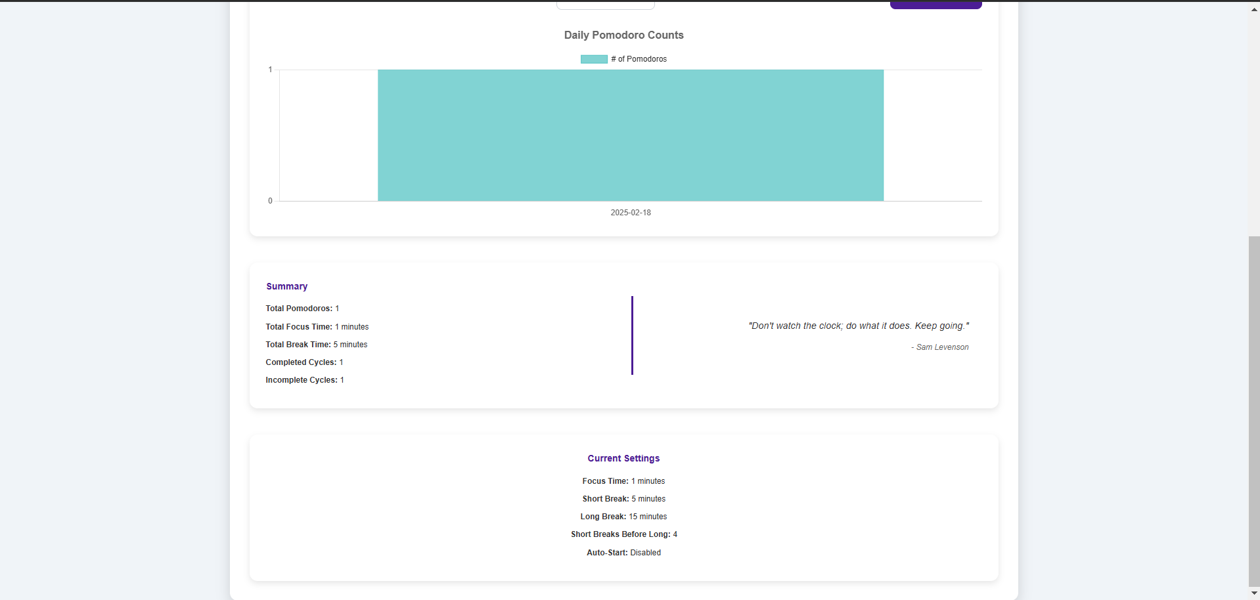Click the 'Completed Cycles: 1' stat
Viewport: 1260px width, 600px height.
pyautogui.click(x=304, y=362)
